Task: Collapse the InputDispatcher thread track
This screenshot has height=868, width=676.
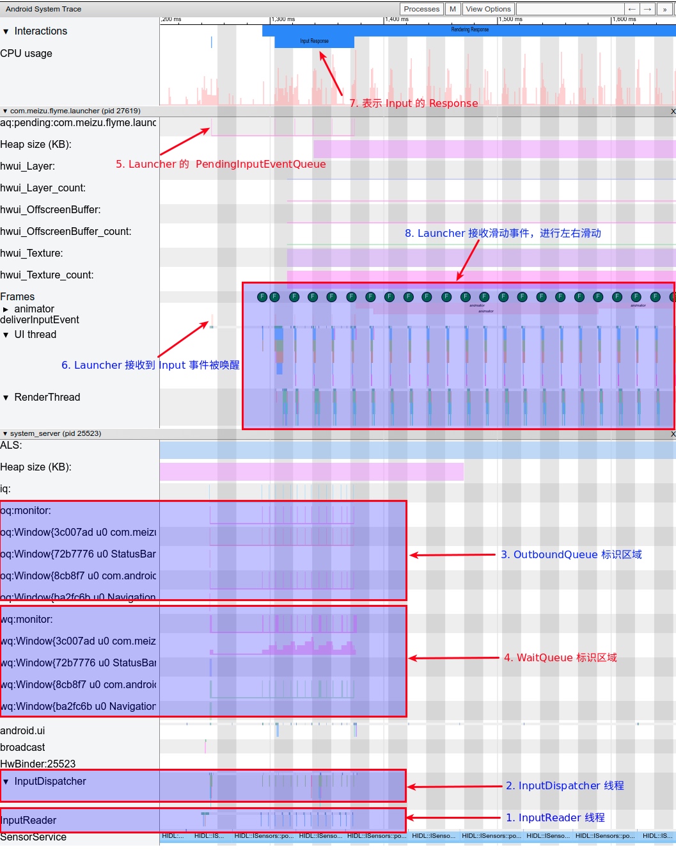Action: 6,782
